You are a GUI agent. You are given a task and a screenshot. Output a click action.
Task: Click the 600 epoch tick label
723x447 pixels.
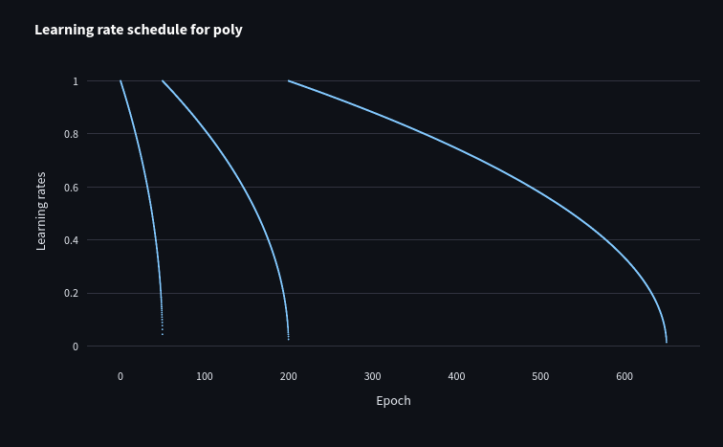click(624, 376)
